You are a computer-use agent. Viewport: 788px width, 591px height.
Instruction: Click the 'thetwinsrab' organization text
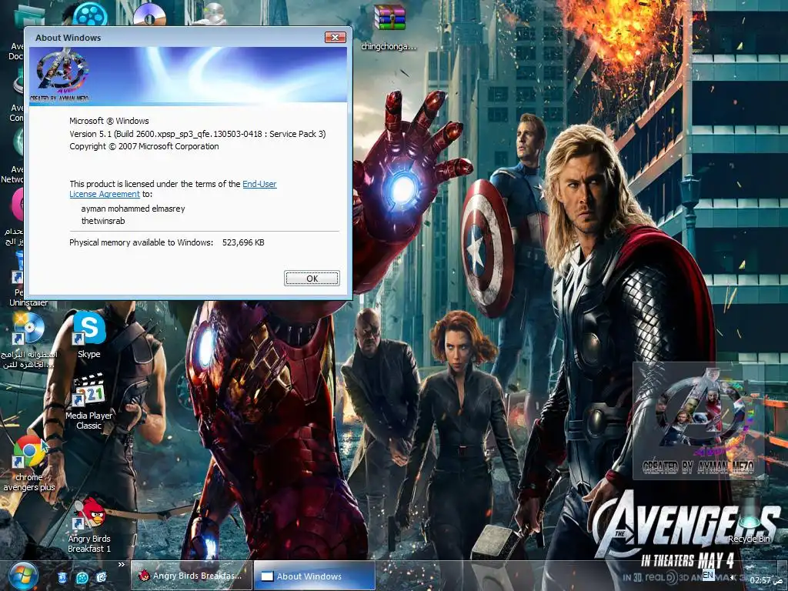[x=103, y=221]
